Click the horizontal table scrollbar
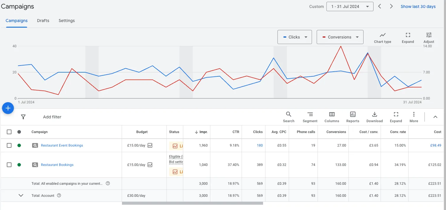 [x=192, y=203]
